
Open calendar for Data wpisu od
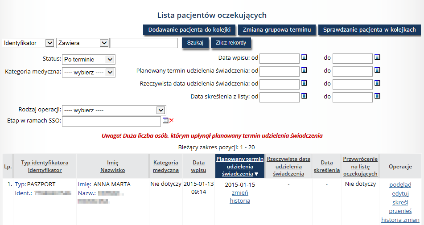coord(304,57)
